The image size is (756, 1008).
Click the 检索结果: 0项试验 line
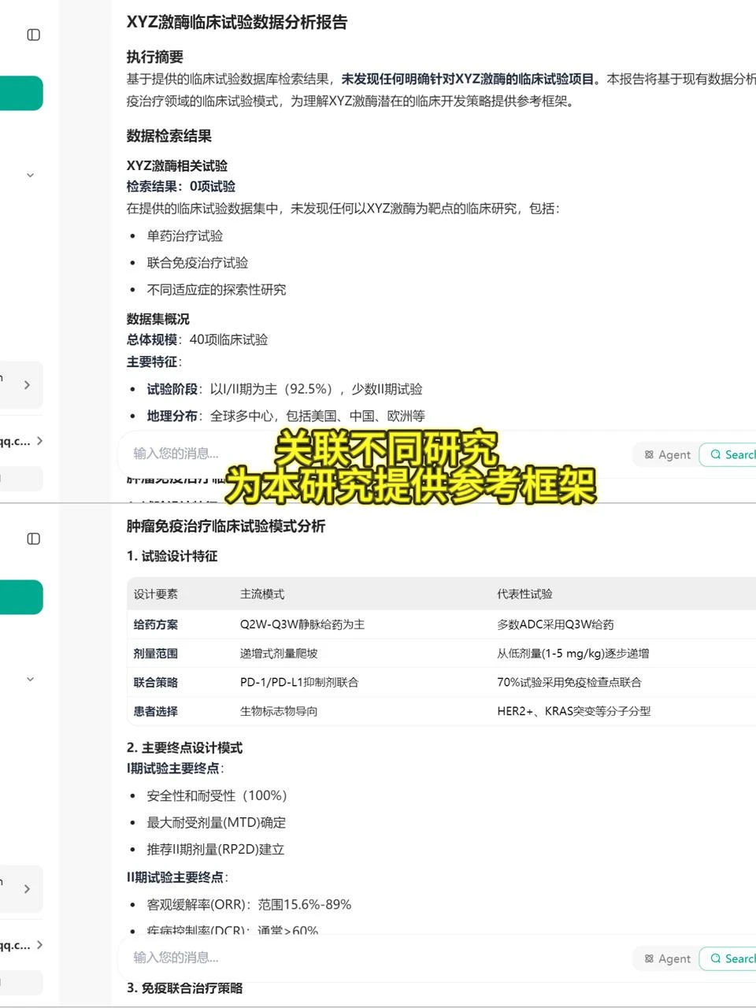tap(181, 187)
